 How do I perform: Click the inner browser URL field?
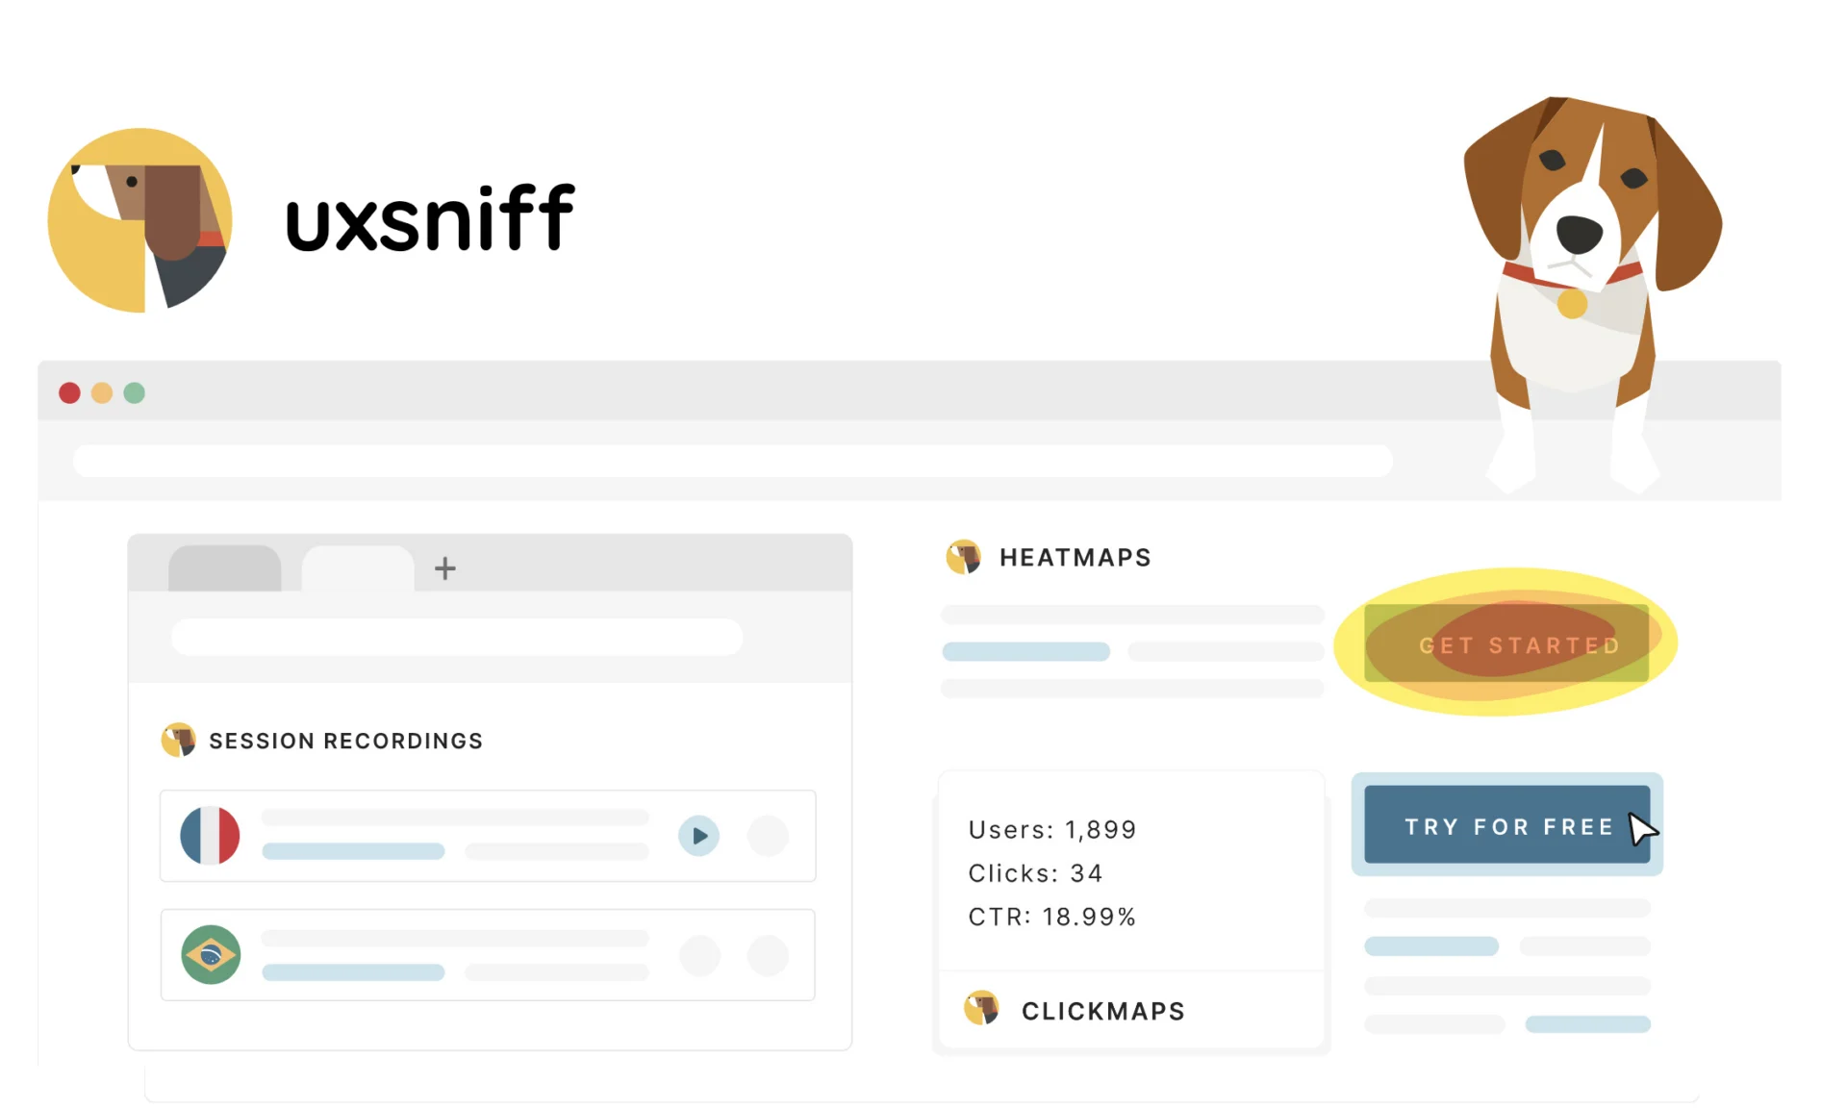coord(457,637)
